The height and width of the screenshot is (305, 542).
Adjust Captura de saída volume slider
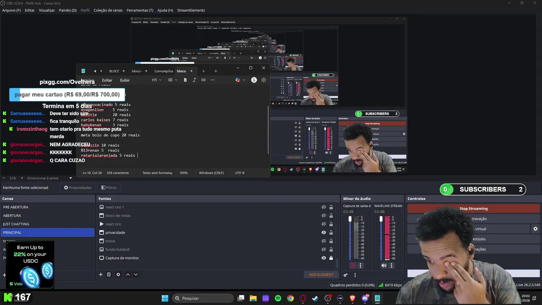[x=350, y=219]
